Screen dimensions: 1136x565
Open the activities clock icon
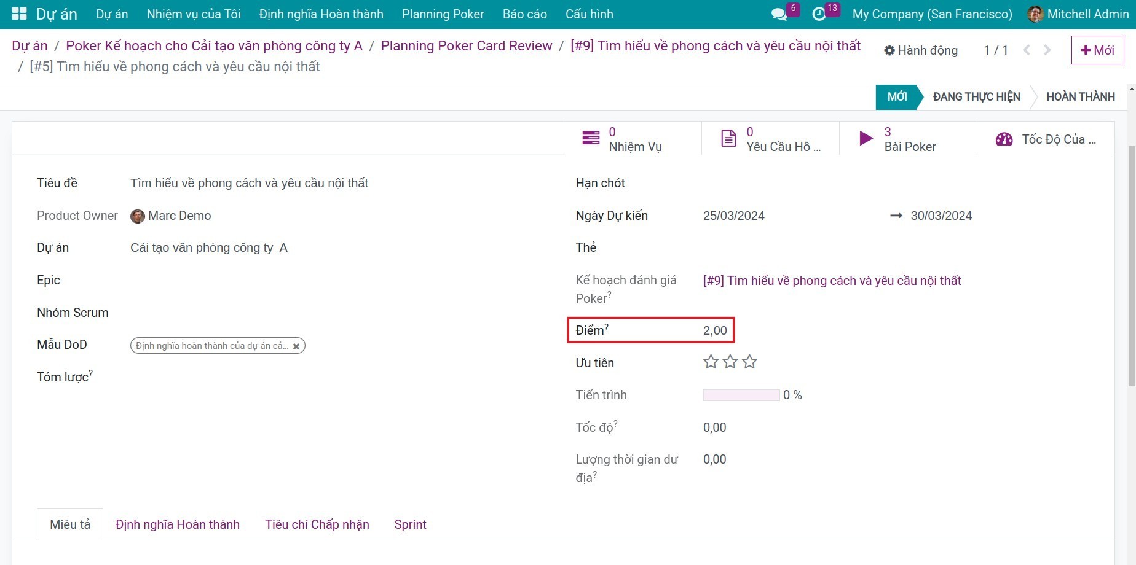[819, 14]
